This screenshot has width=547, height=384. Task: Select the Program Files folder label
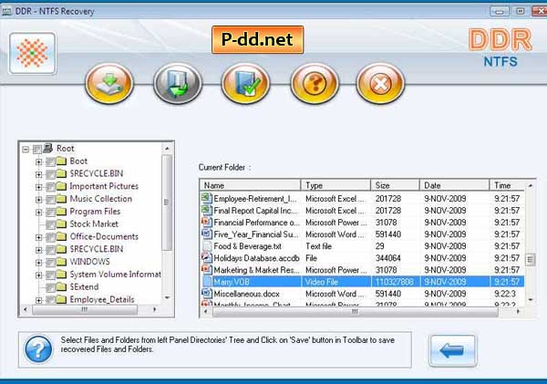click(x=95, y=212)
